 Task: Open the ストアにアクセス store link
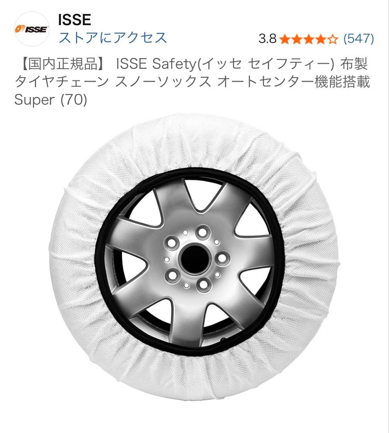113,38
